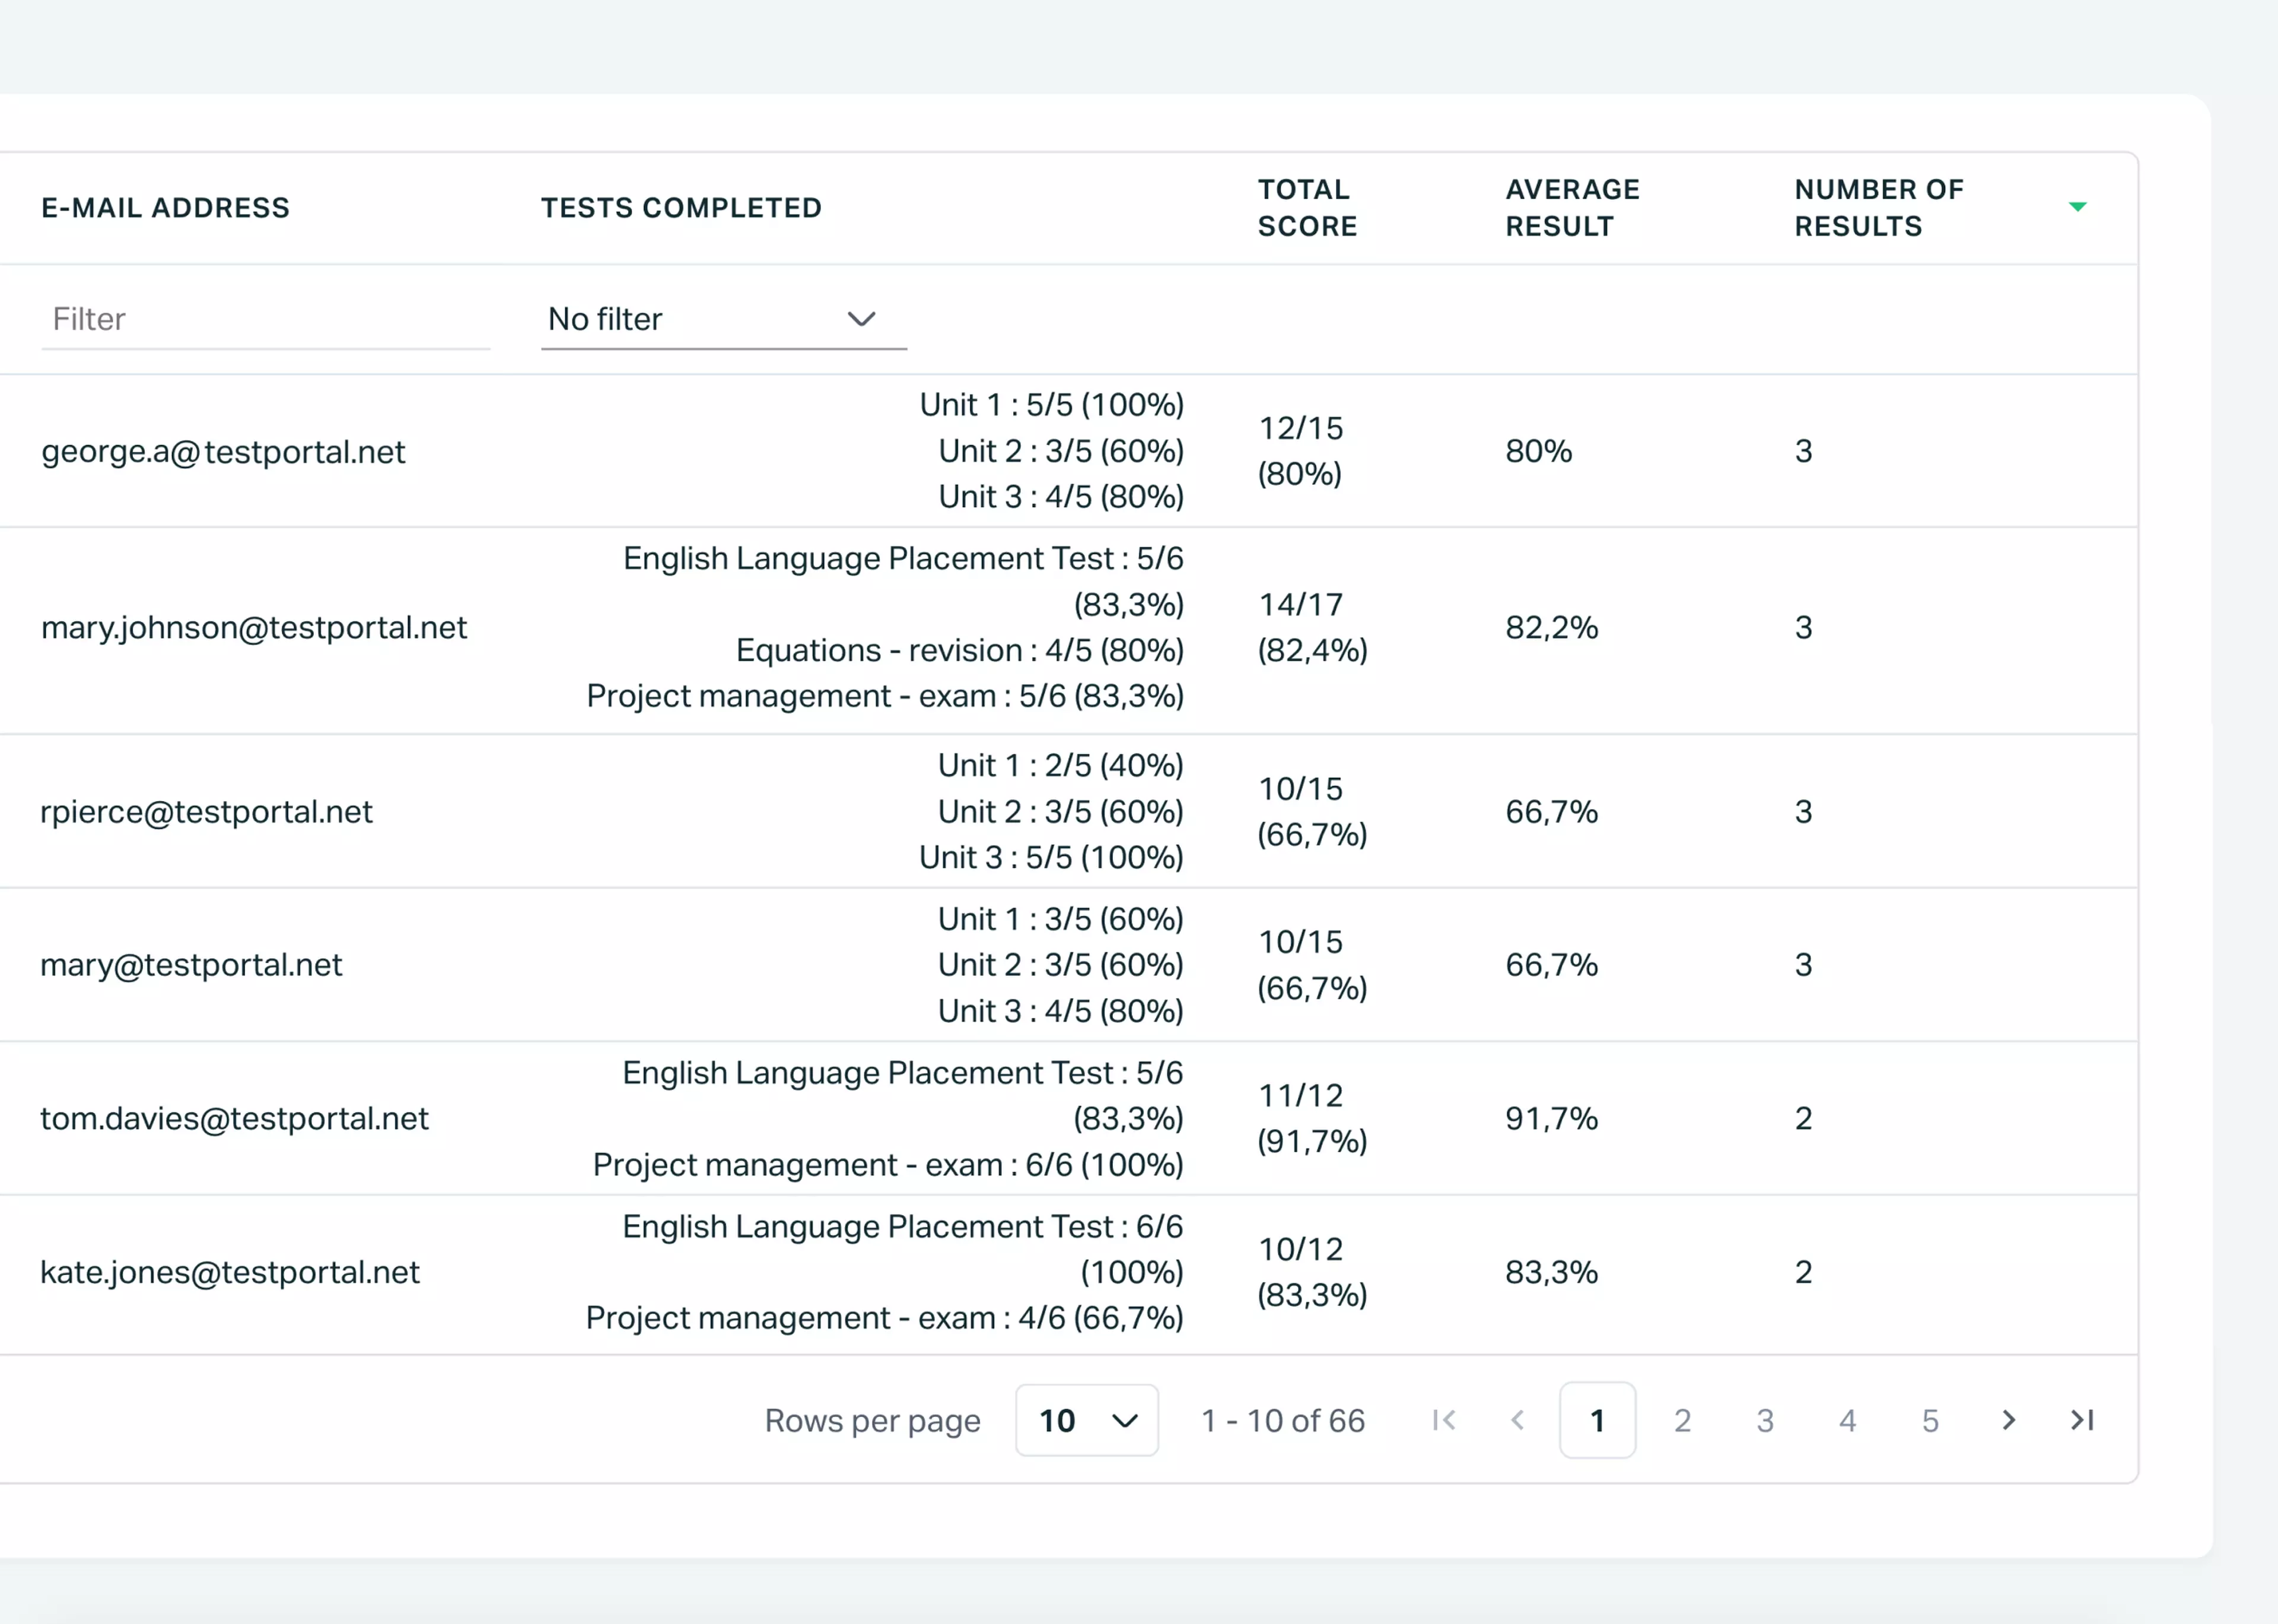Click the green sort arrow above Number of Results
The width and height of the screenshot is (2278, 1624).
pos(2078,207)
